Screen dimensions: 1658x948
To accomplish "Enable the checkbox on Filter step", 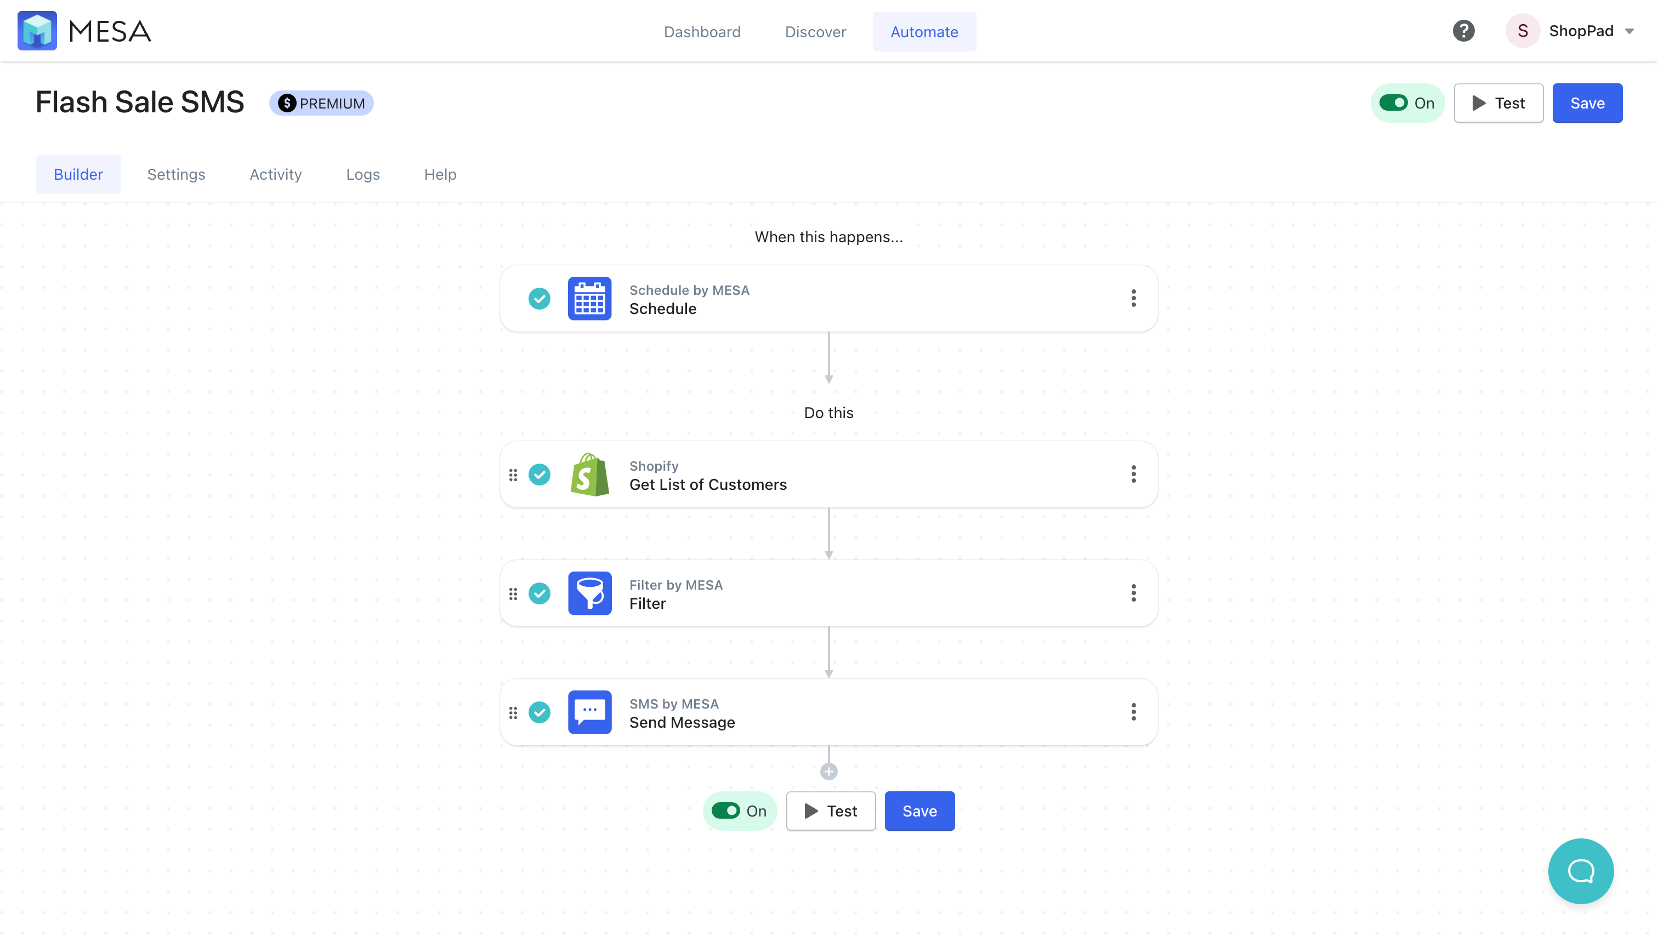I will click(540, 593).
